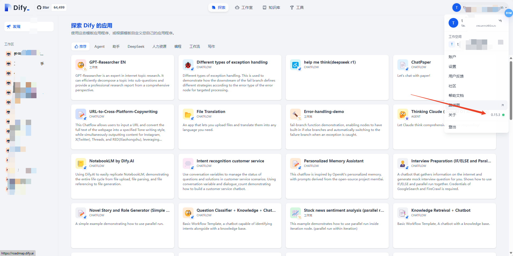The width and height of the screenshot is (513, 256).
Task: Filter apps by 助手 category
Action: tap(116, 46)
